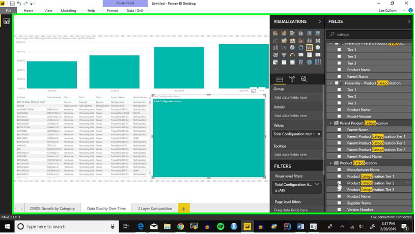Import a custom visual via ellipsis
The width and height of the screenshot is (415, 234).
coord(275,69)
